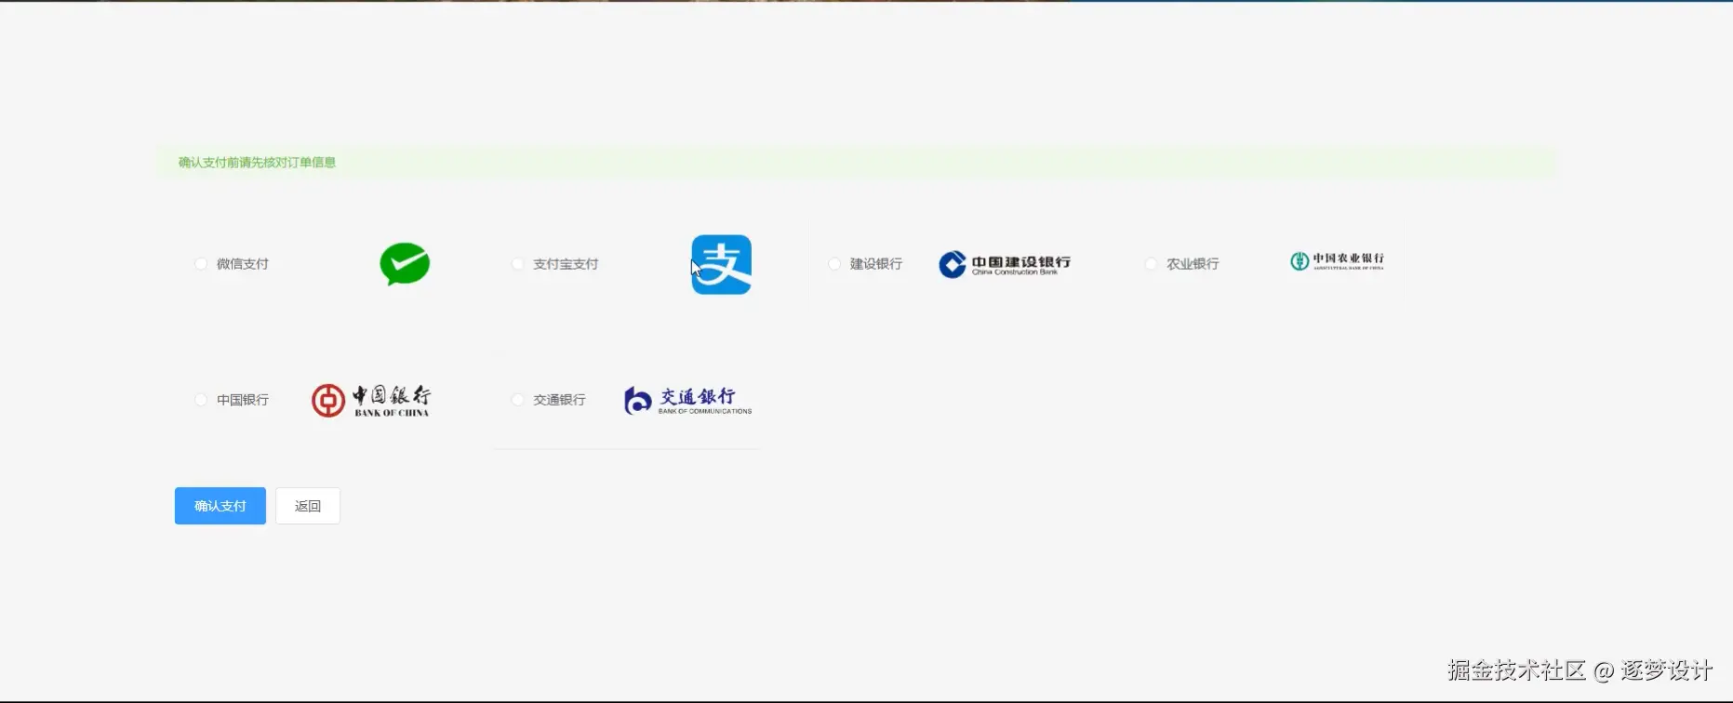
Task: Select the 交通银行 radio button
Action: coord(518,400)
